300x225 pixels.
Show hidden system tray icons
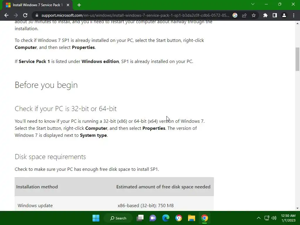coord(258,218)
